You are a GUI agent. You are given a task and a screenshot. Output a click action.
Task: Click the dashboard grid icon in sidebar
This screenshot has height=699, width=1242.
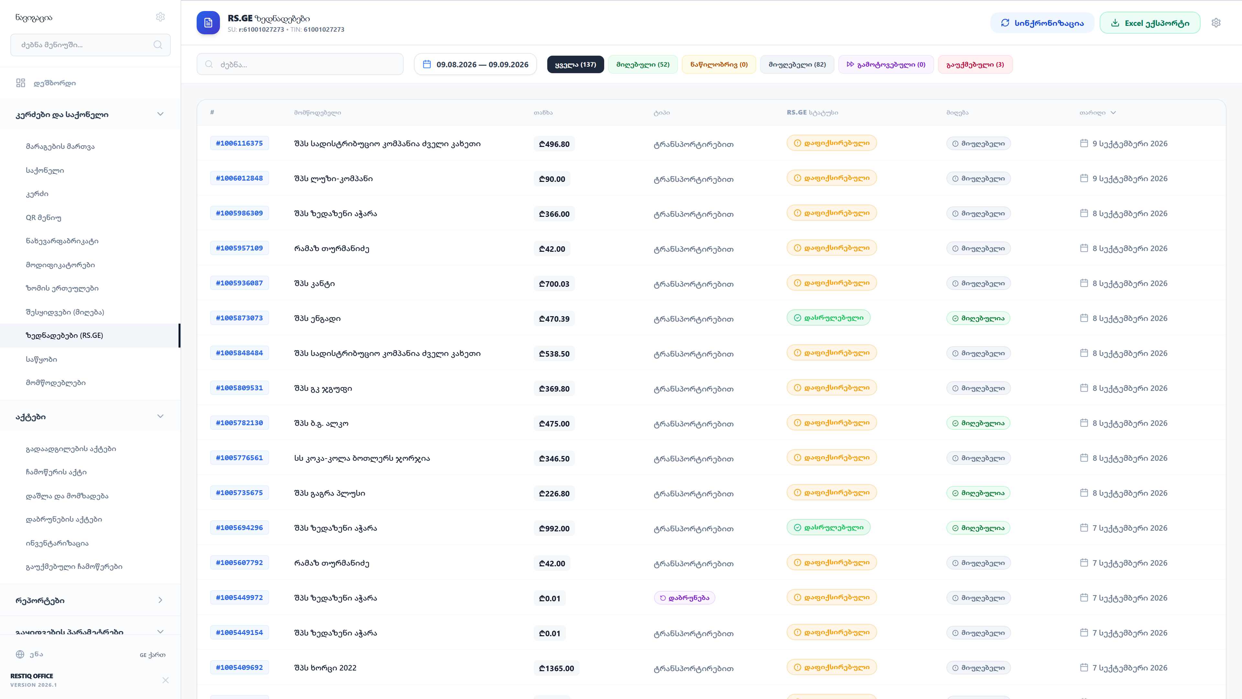coord(20,83)
